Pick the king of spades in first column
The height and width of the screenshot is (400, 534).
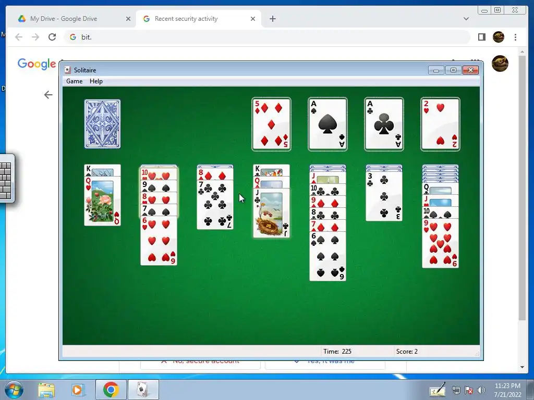click(102, 170)
